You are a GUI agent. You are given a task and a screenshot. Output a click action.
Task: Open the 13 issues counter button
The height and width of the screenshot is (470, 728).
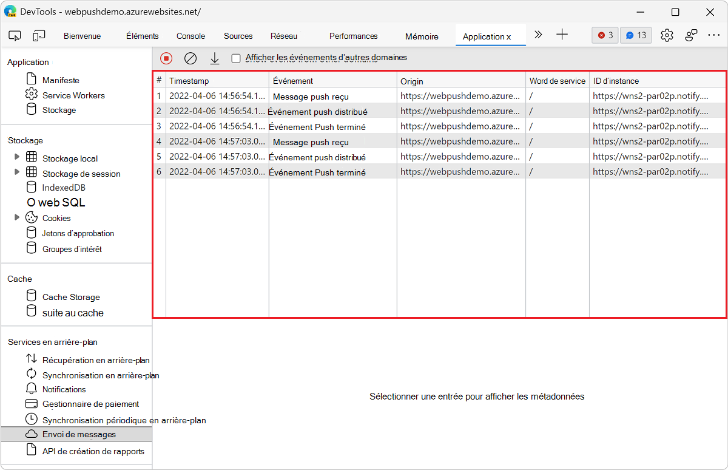click(636, 35)
